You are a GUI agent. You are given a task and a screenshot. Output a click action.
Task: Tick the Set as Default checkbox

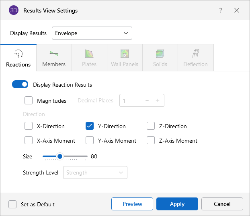click(x=12, y=204)
